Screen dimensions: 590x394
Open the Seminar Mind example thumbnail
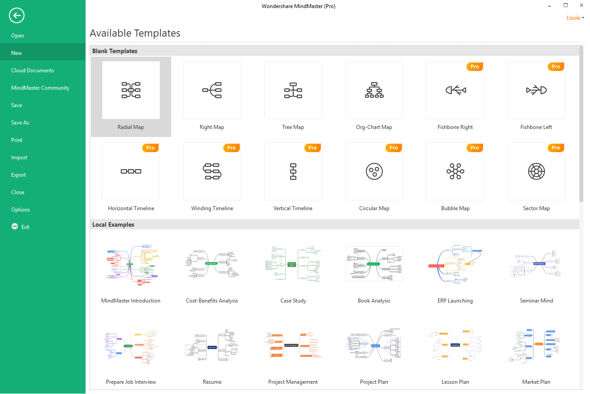coord(537,264)
